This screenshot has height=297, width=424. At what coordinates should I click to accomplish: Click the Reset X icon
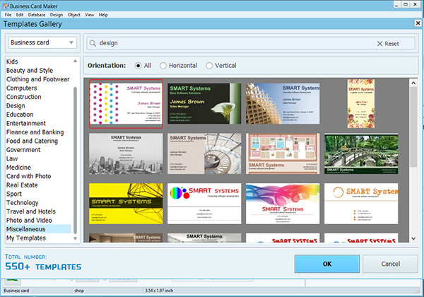[x=380, y=44]
